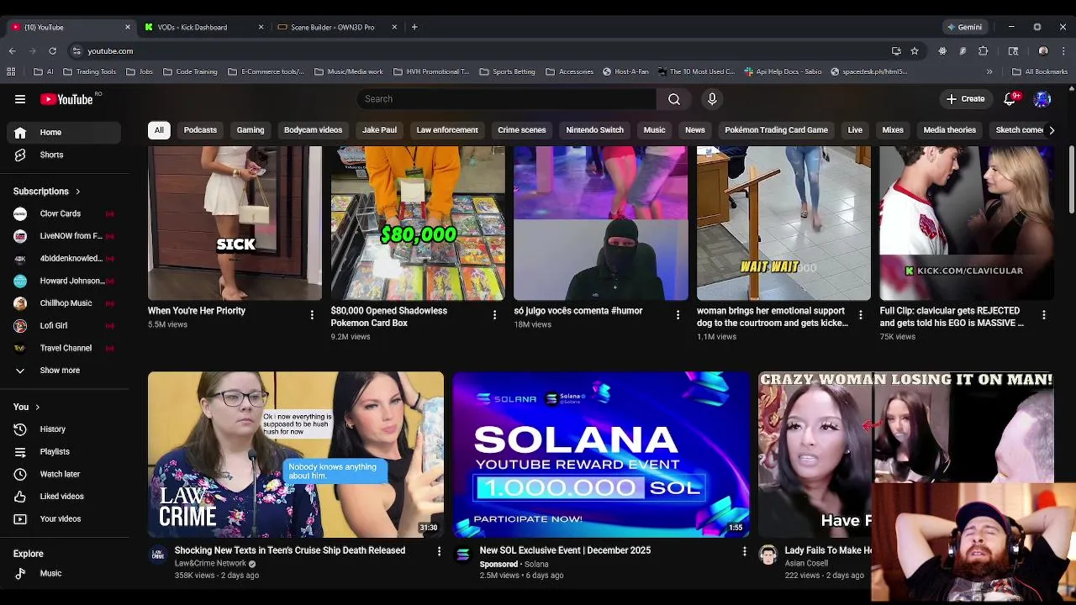Open the account avatar menu
1076x605 pixels.
pos(1042,99)
